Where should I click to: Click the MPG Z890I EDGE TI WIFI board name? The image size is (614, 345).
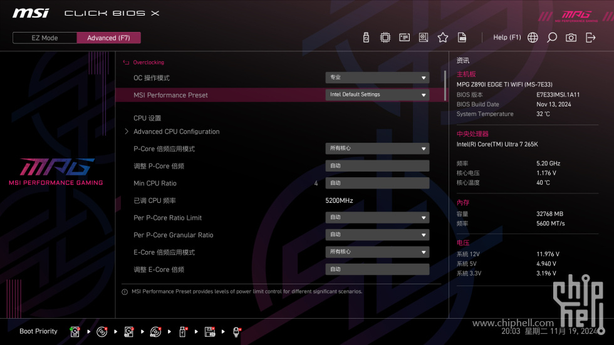coord(504,85)
